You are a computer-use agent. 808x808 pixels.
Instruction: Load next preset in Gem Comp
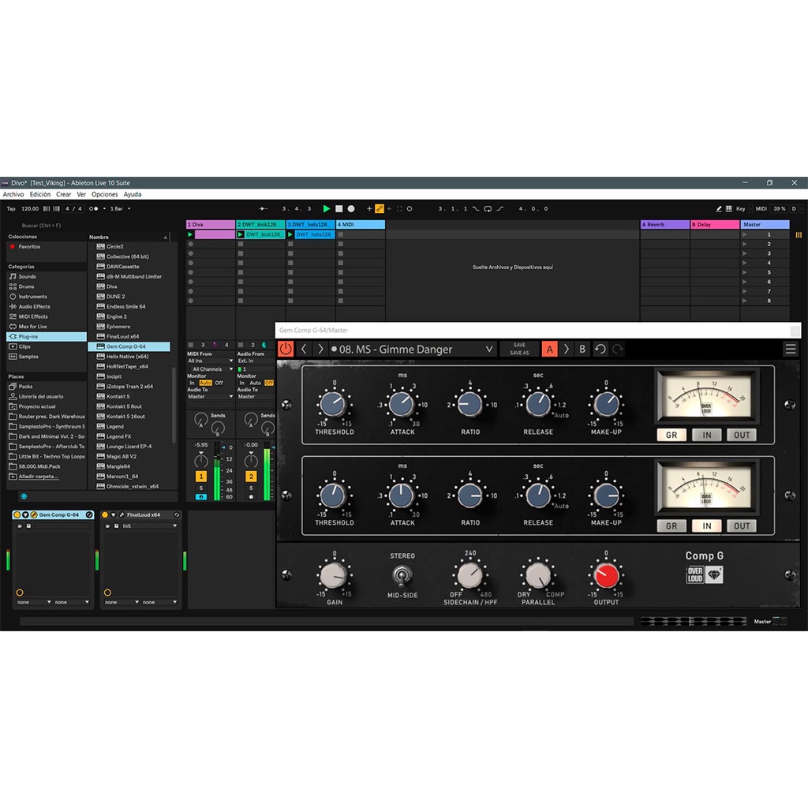320,349
